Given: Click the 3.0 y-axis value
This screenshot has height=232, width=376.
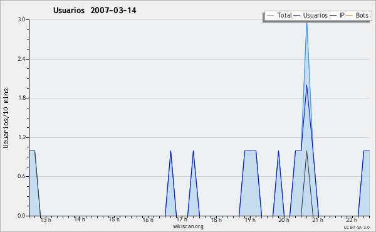Looking at the screenshot, I should tap(22, 19).
